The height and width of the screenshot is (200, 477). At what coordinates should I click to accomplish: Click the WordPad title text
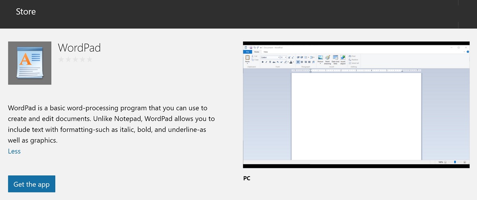point(79,48)
